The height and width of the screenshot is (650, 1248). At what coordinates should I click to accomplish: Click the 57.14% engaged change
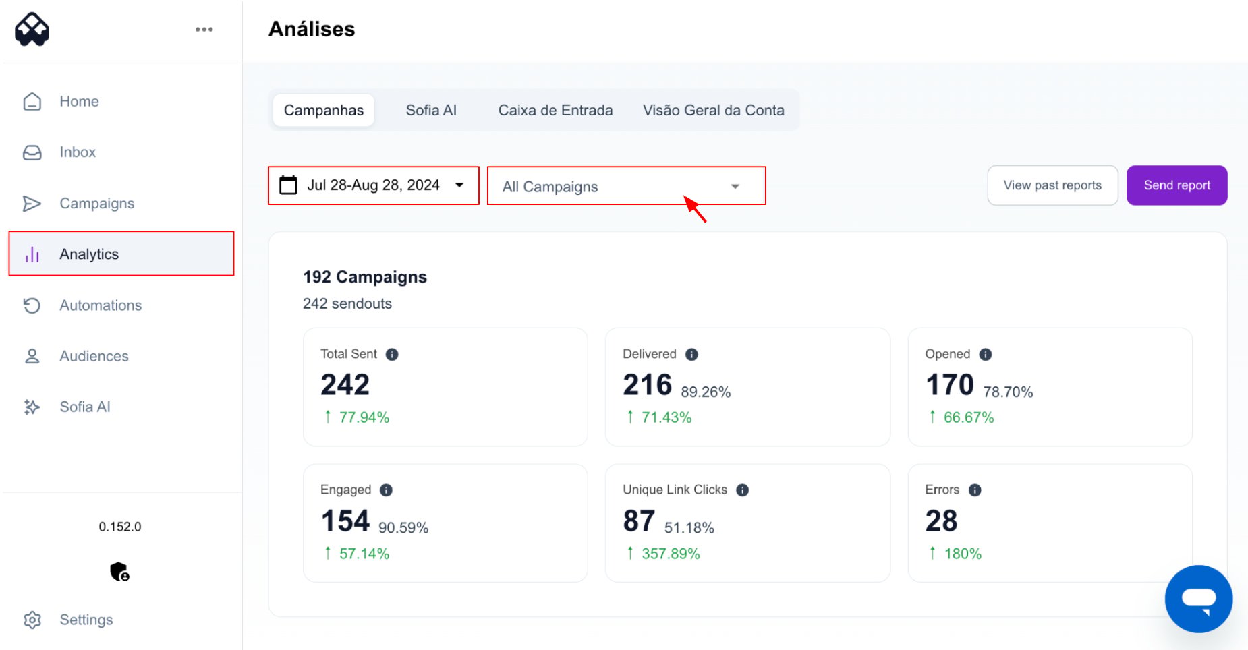364,554
